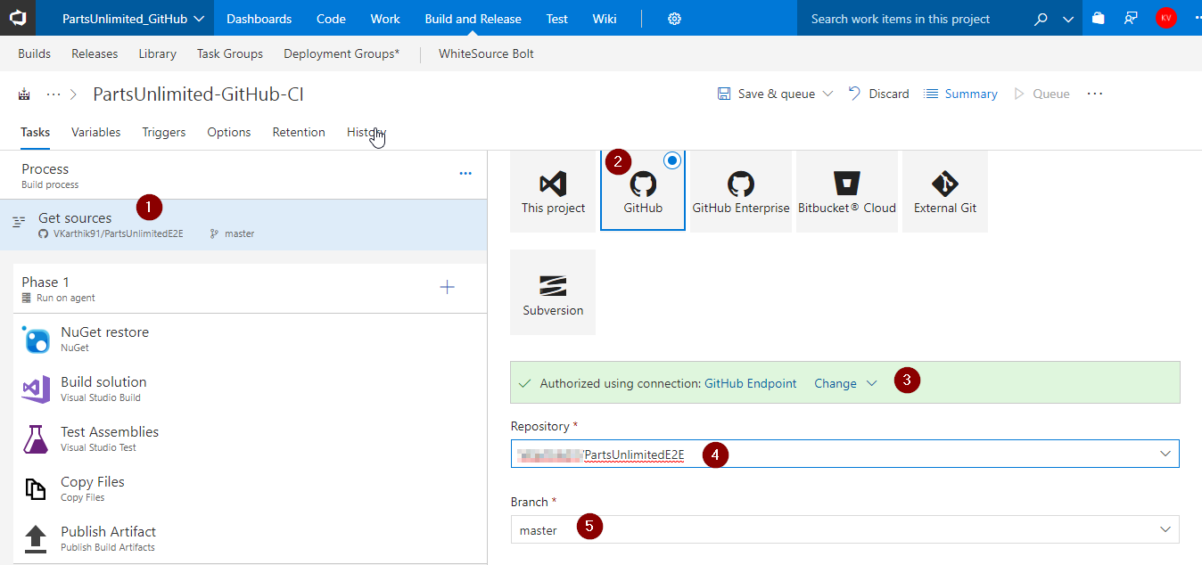
Task: Select the Phase 1 row
Action: [251, 288]
